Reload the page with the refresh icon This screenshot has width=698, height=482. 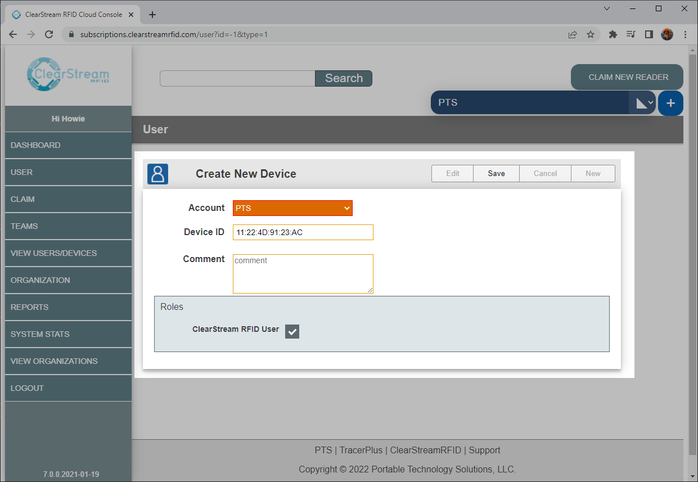(x=49, y=34)
